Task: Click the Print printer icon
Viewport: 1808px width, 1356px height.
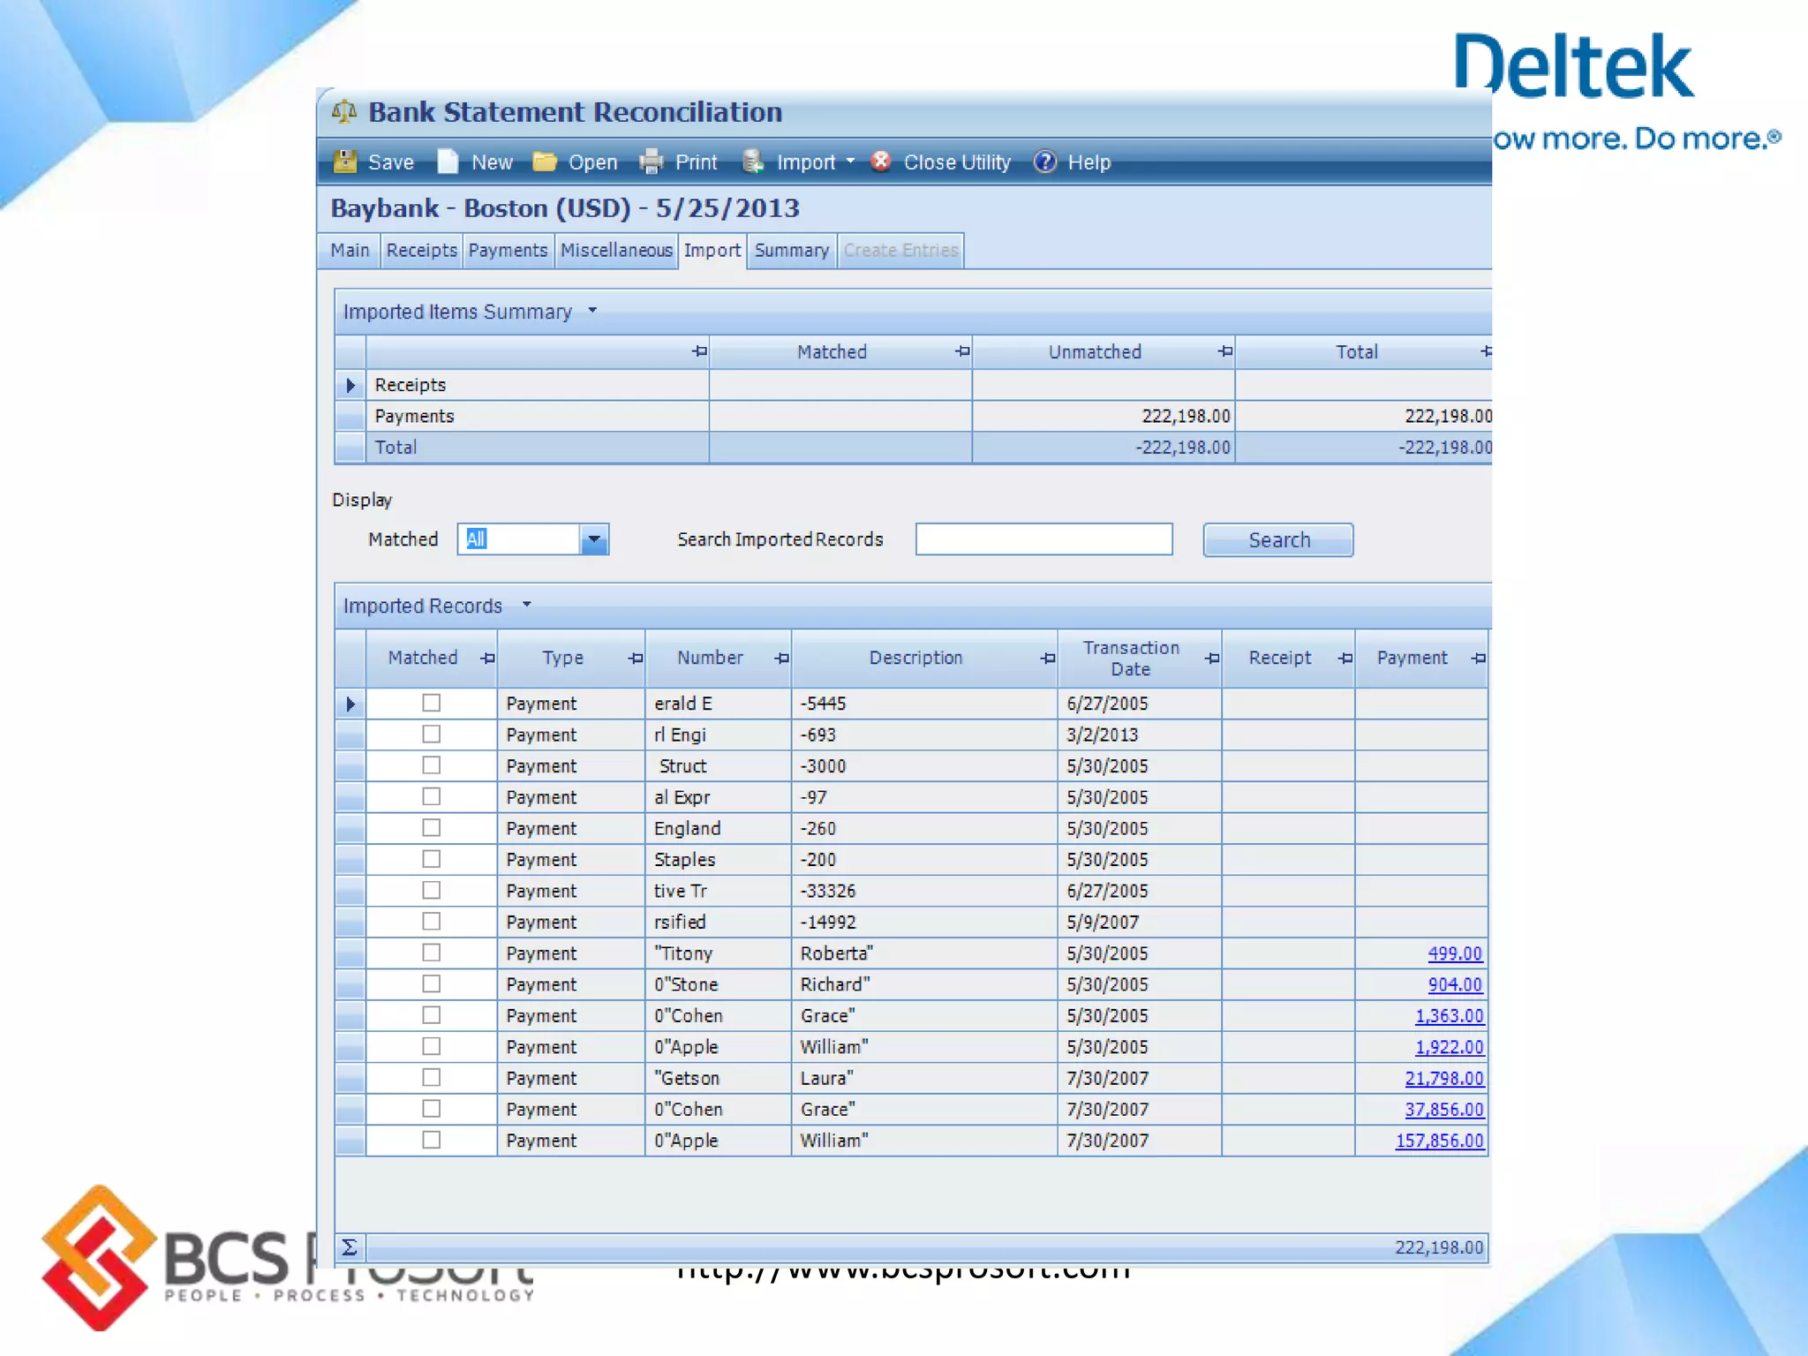Action: (x=652, y=162)
